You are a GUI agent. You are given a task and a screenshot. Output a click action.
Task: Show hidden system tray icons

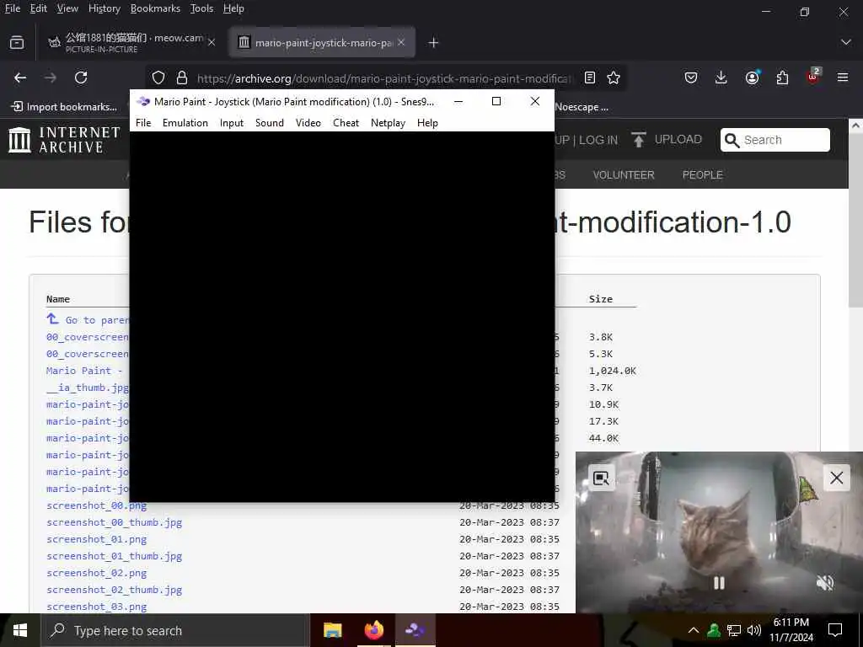click(694, 630)
